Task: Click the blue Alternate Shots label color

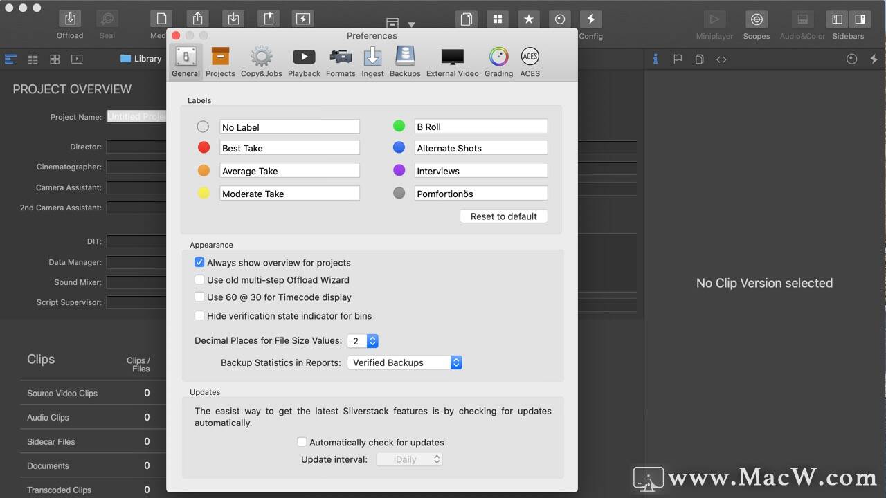Action: pos(399,147)
